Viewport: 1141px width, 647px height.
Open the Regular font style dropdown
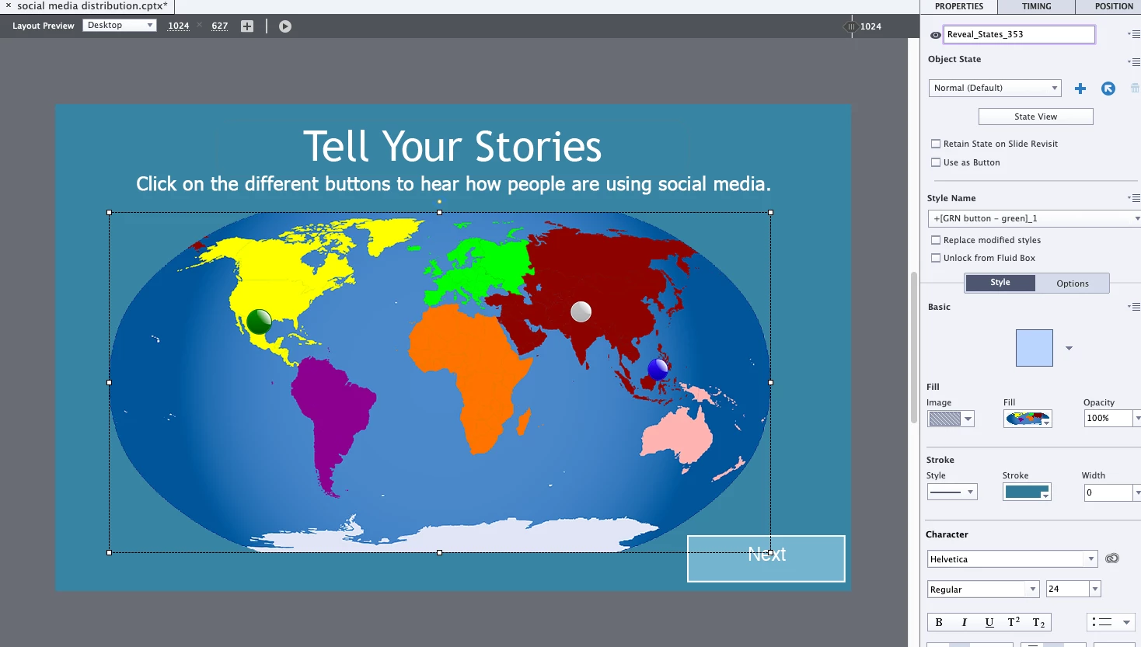click(x=983, y=589)
